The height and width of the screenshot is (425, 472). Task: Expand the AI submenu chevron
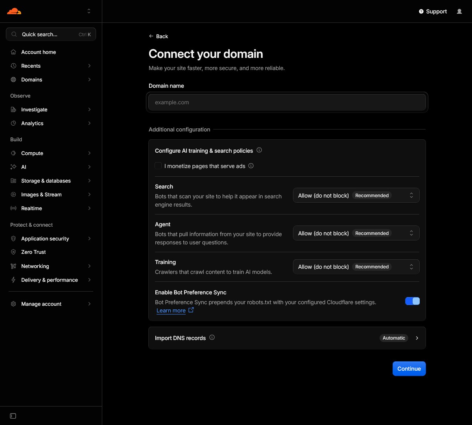point(89,167)
